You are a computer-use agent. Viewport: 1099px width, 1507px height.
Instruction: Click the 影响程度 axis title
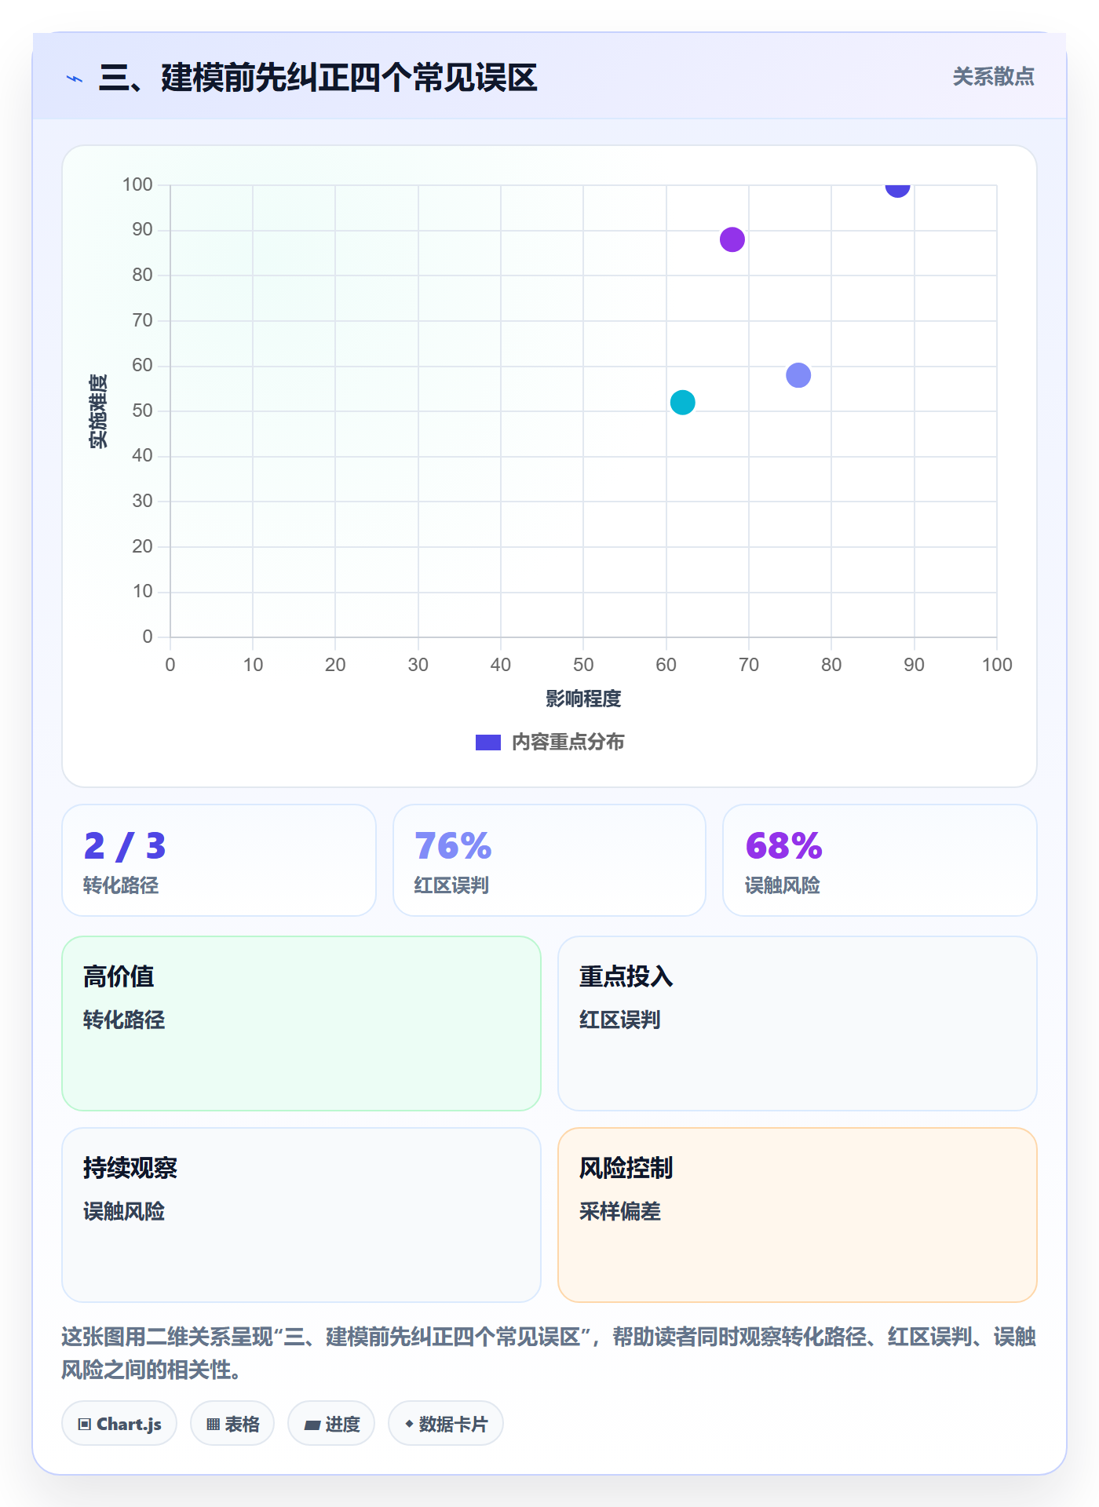pyautogui.click(x=583, y=699)
